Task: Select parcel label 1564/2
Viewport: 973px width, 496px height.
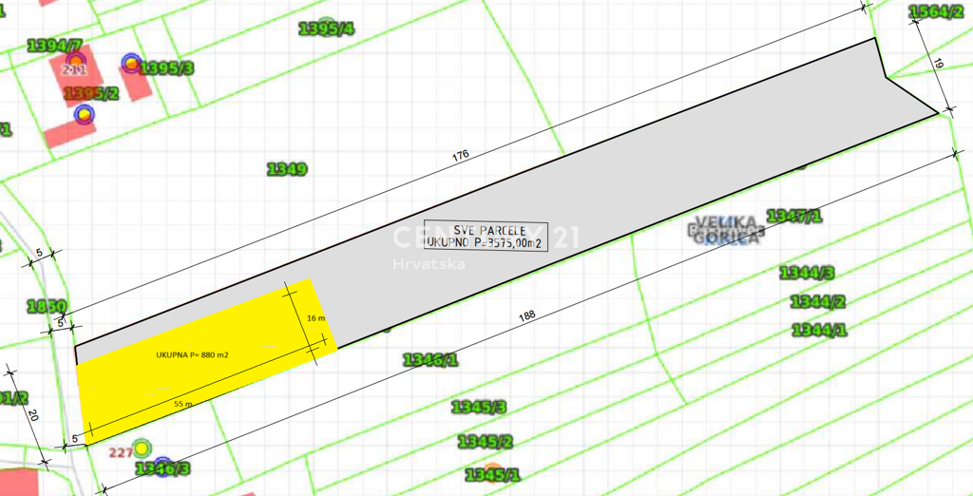Action: pos(937,11)
